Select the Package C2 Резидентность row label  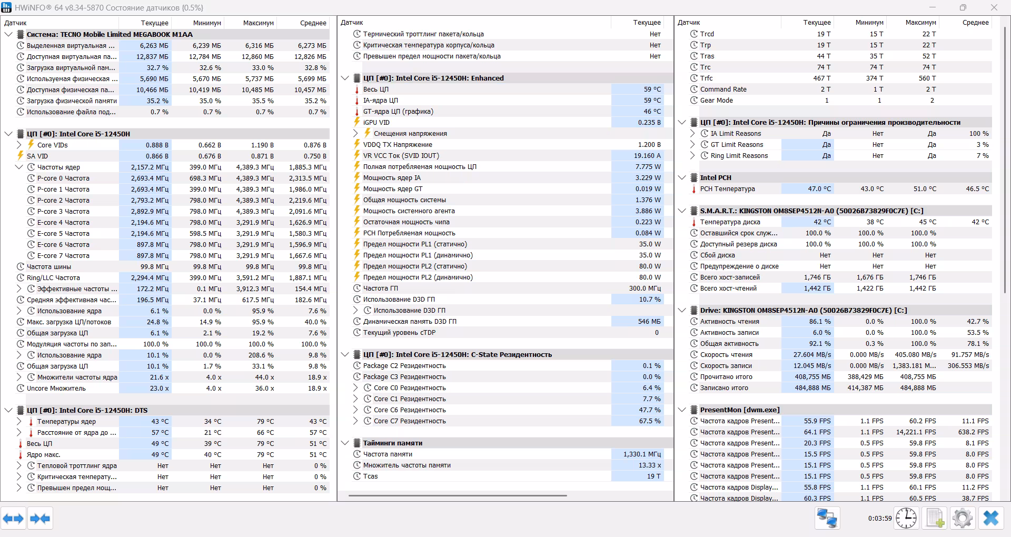[404, 366]
